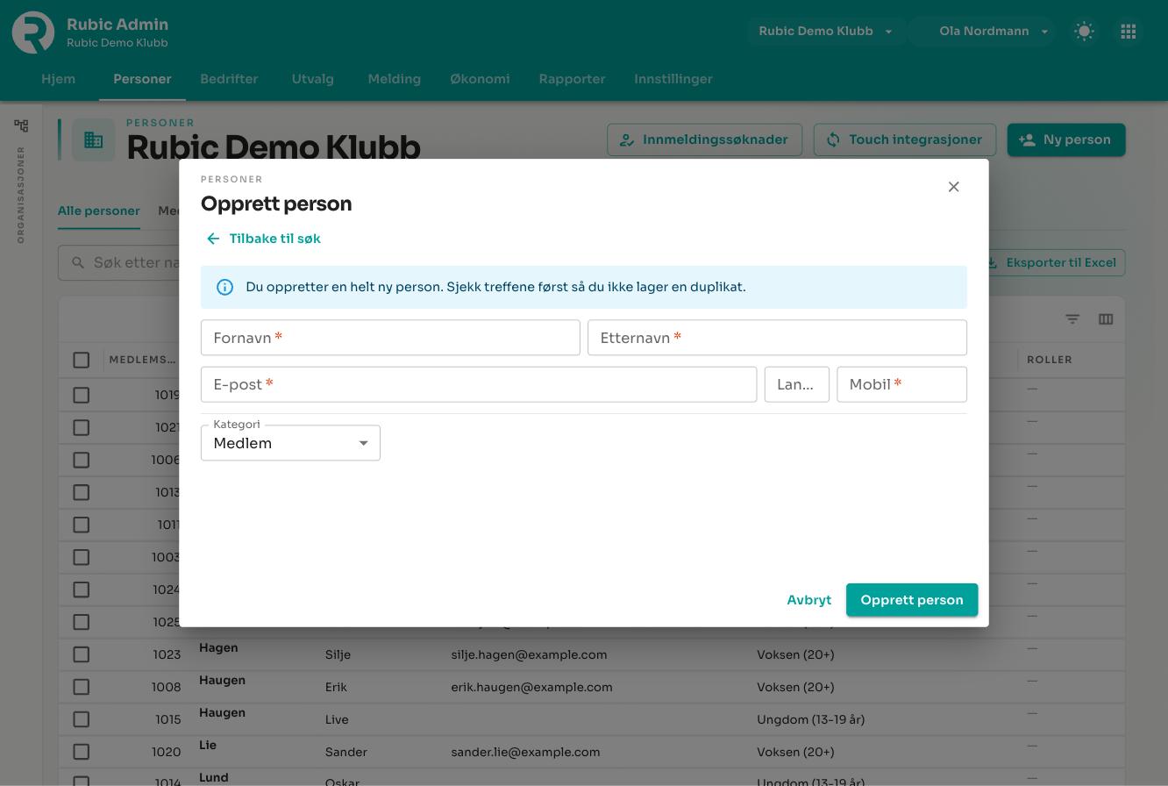The height and width of the screenshot is (786, 1168).
Task: Click the ROLLER column header
Action: tap(1050, 360)
